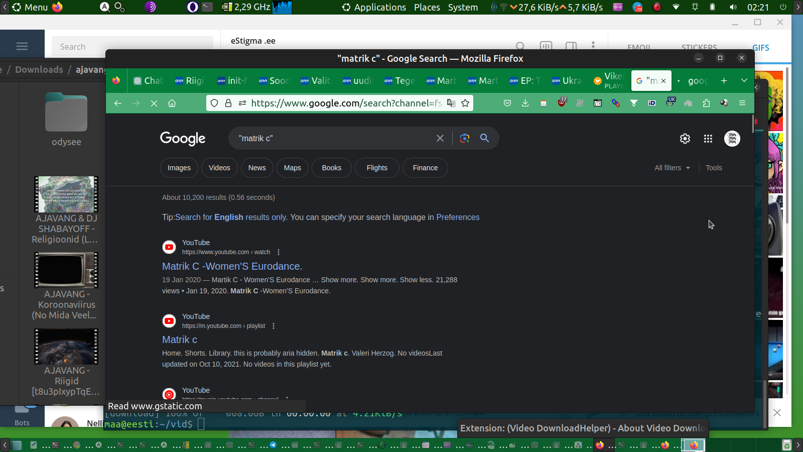Open the Places menu in top panel

427,7
